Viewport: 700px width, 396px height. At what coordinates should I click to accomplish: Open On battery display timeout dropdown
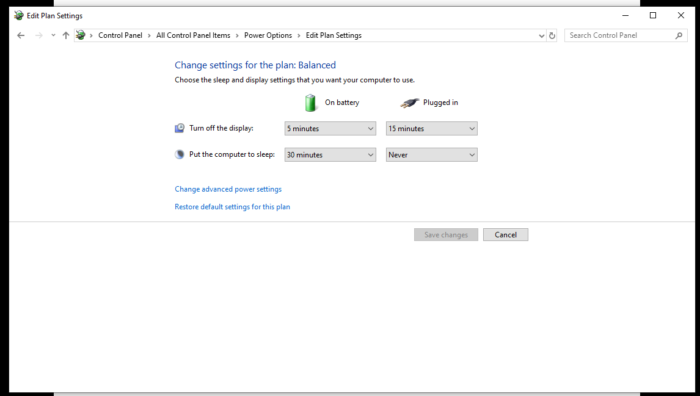330,129
